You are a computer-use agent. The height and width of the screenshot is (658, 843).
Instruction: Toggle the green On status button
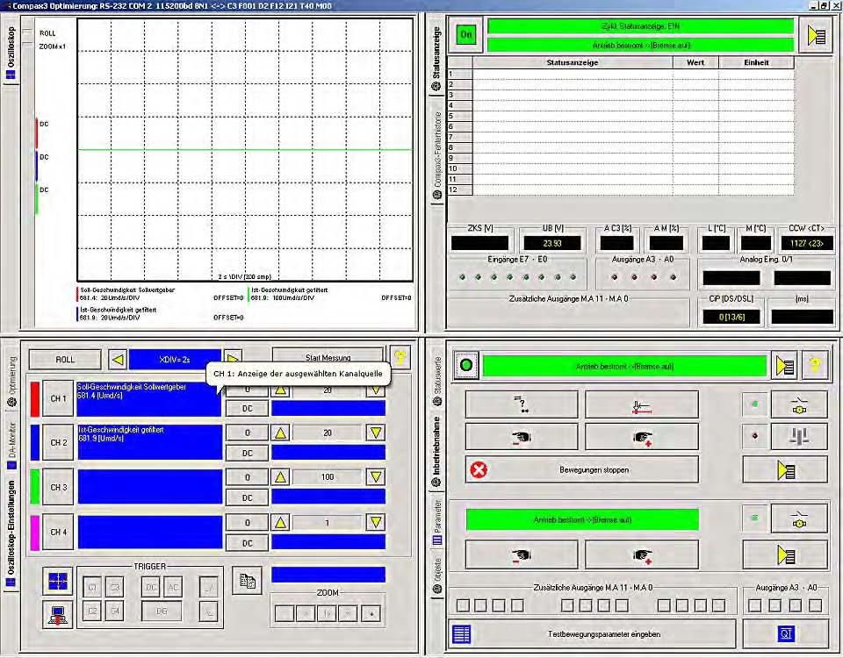(465, 35)
